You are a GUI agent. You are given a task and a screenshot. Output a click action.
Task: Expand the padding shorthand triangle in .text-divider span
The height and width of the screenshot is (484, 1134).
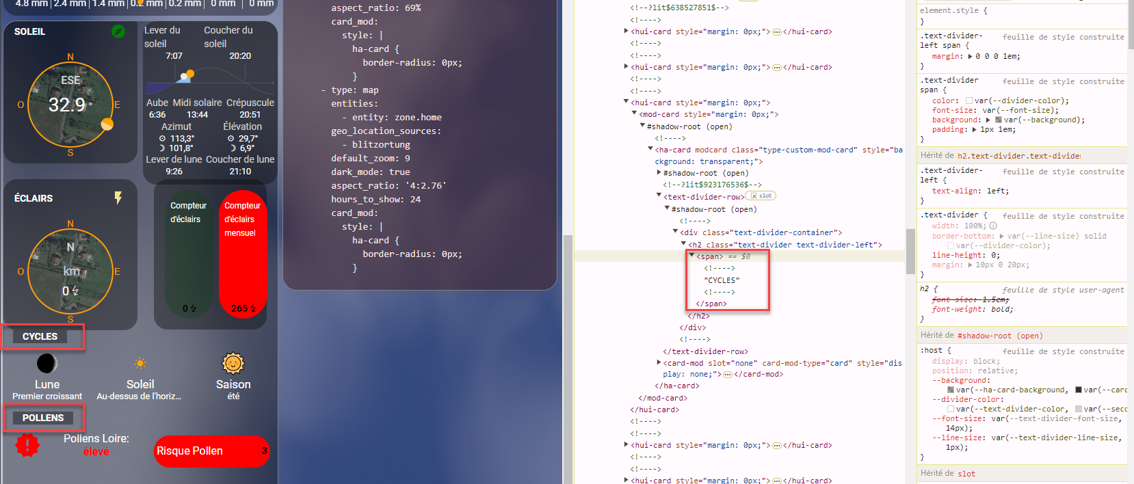pos(975,130)
